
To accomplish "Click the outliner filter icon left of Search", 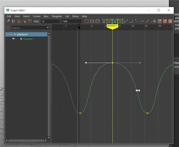I will 8,28.
